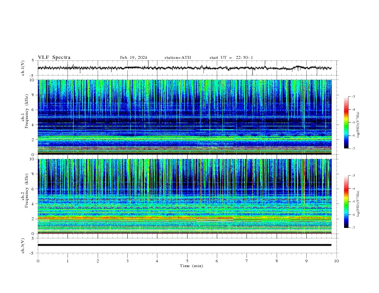This screenshot has height=293, width=379.
Task: Click the "7" tick on the time axis
Action: [x=247, y=261]
